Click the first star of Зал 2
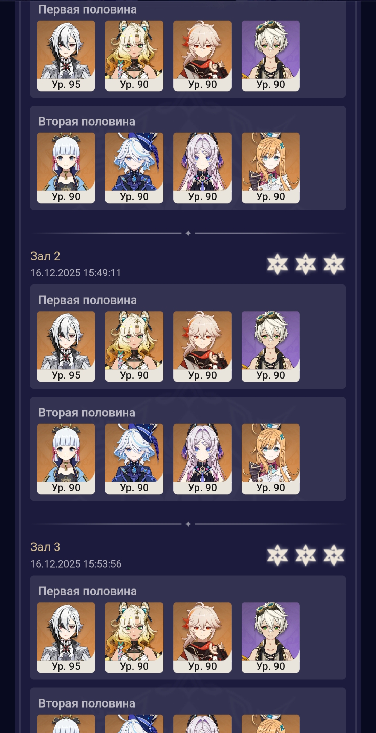Image resolution: width=376 pixels, height=733 pixels. (x=277, y=264)
